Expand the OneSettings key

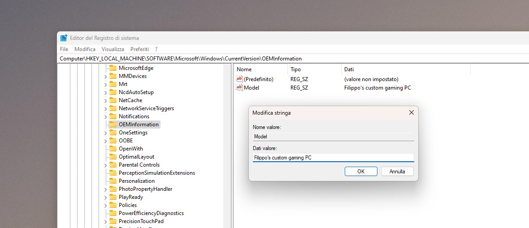(x=106, y=133)
